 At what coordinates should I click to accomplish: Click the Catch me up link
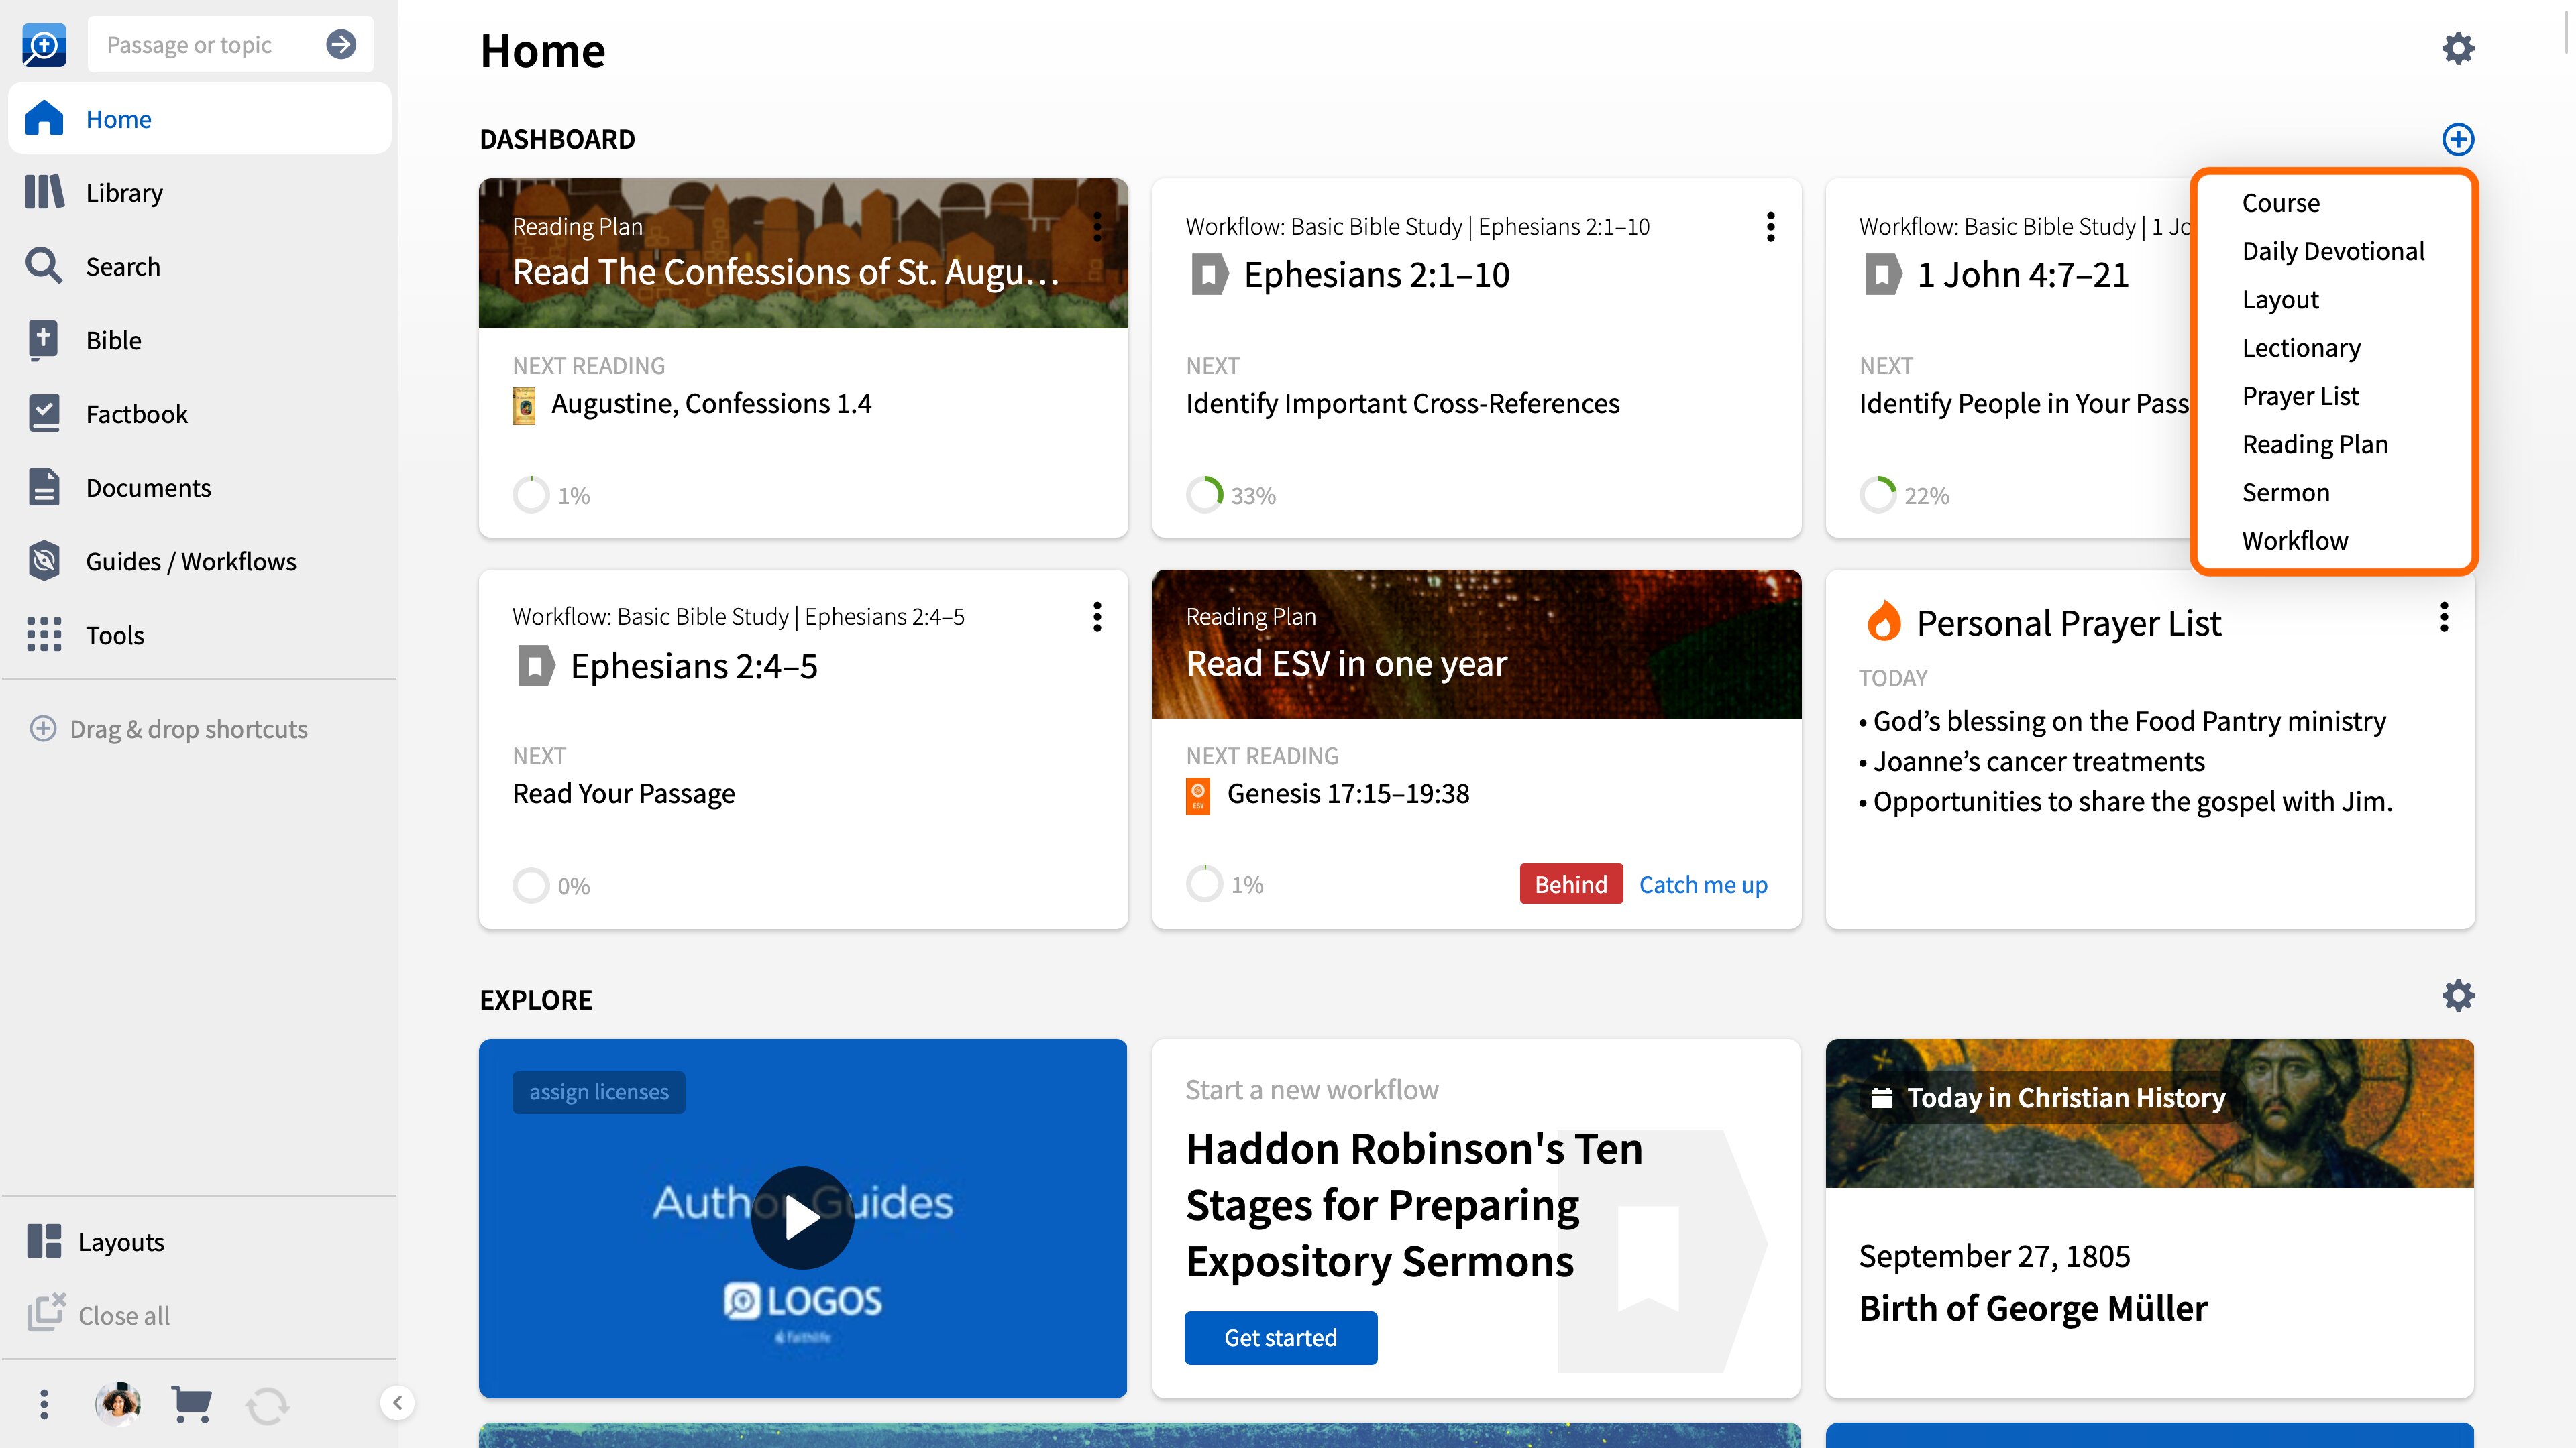point(1703,884)
